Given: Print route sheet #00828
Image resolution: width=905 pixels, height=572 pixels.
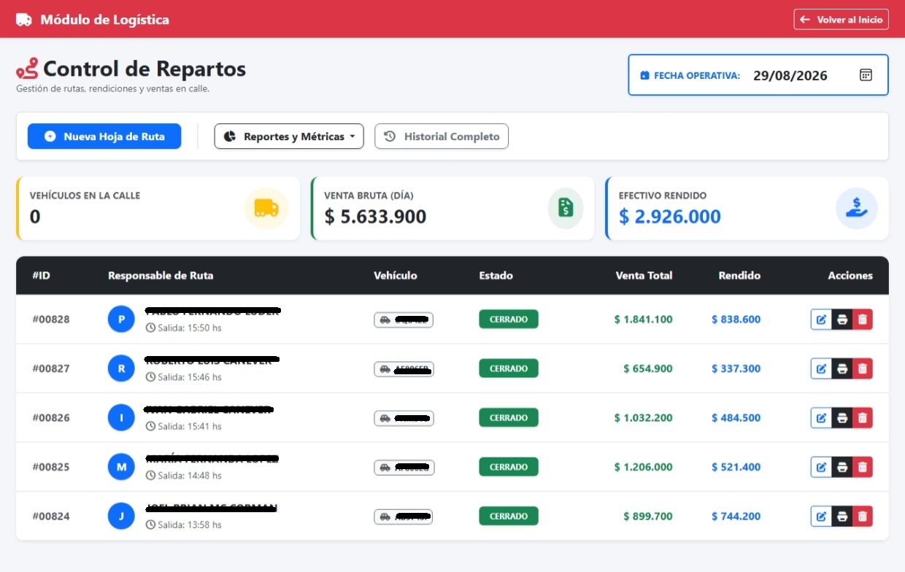Looking at the screenshot, I should pyautogui.click(x=842, y=320).
